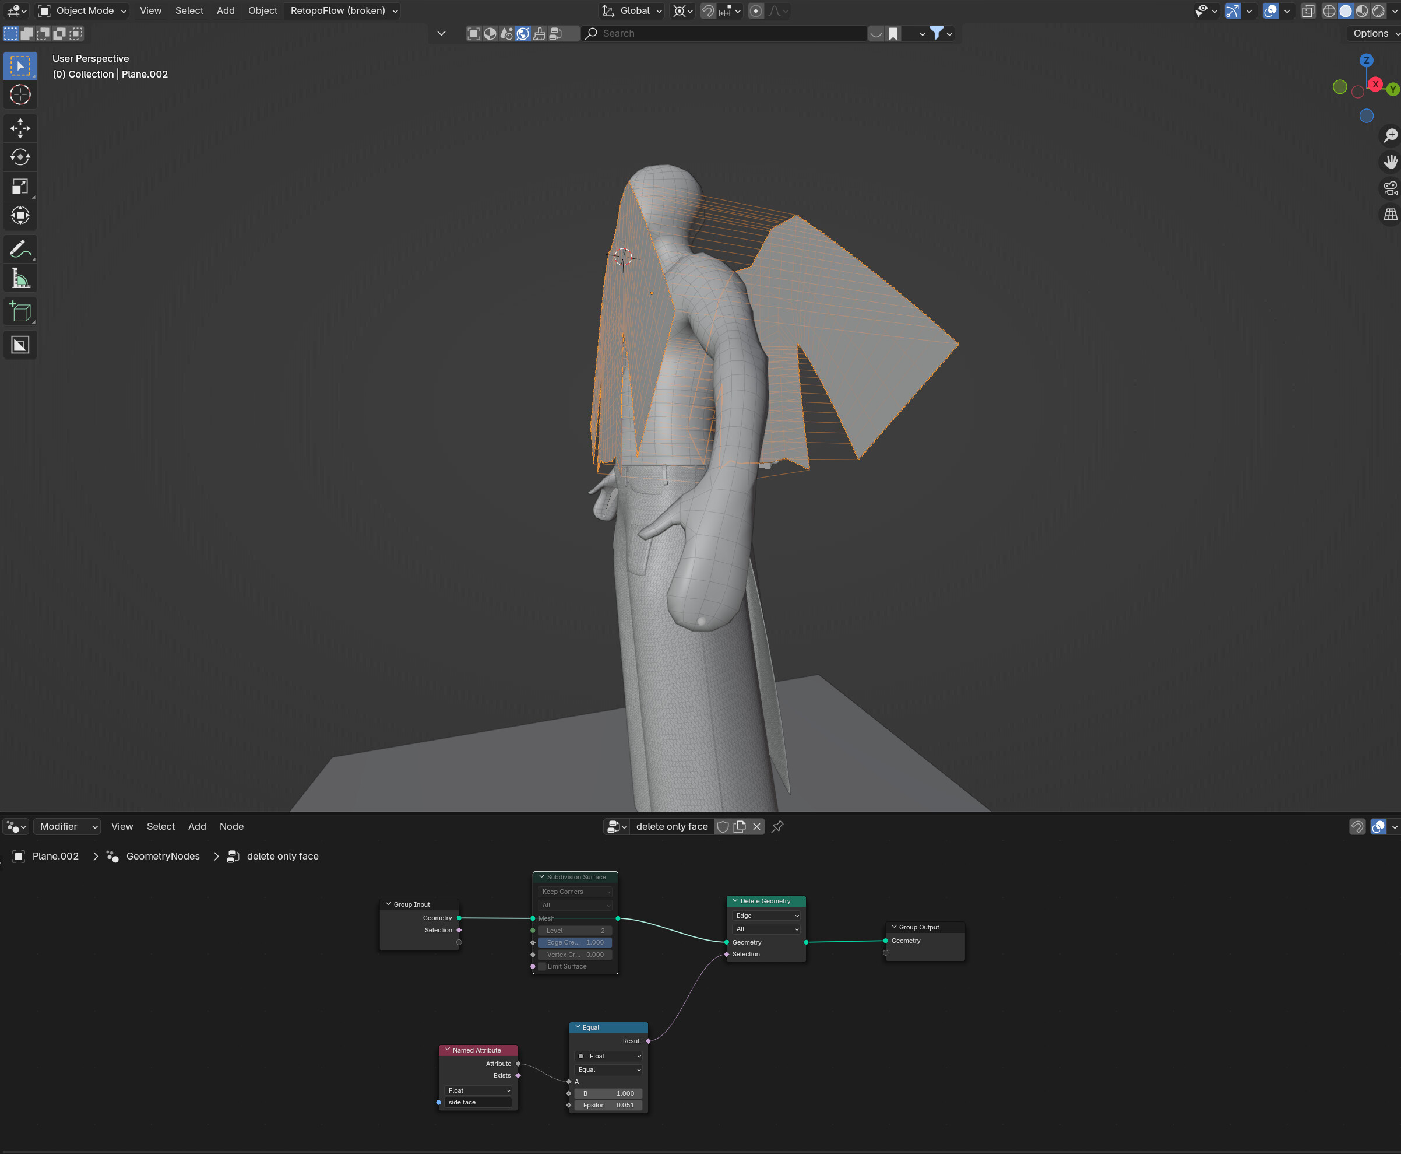Open the Object Mode dropdown
The height and width of the screenshot is (1154, 1401).
(82, 10)
